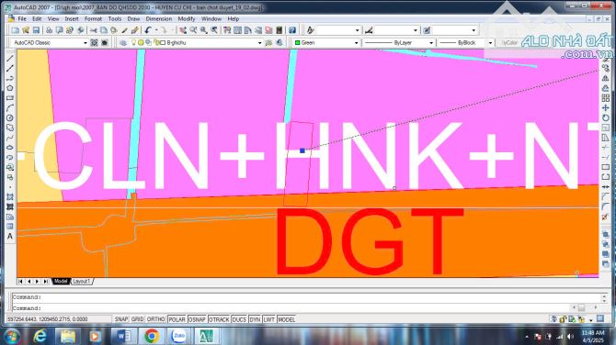Toggle OSNAP in status bar
616x345 pixels.
[x=197, y=319]
